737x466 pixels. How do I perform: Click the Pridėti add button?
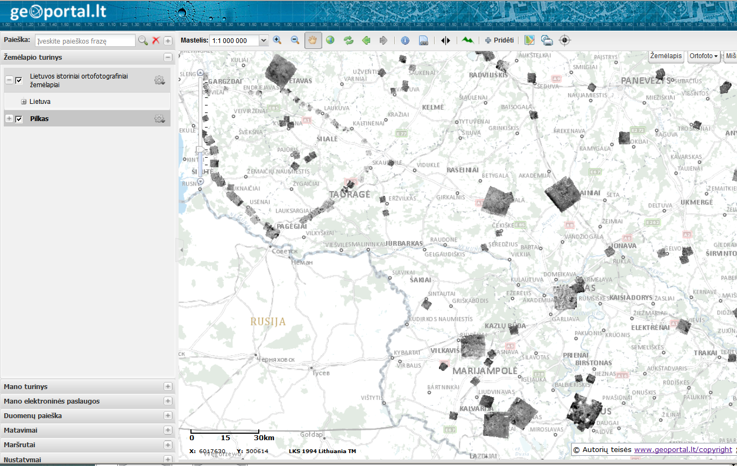[499, 40]
